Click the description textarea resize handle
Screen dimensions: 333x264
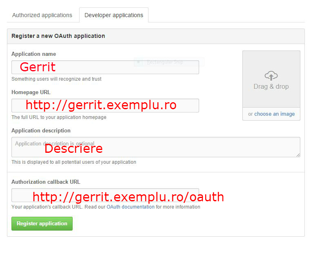[298, 155]
